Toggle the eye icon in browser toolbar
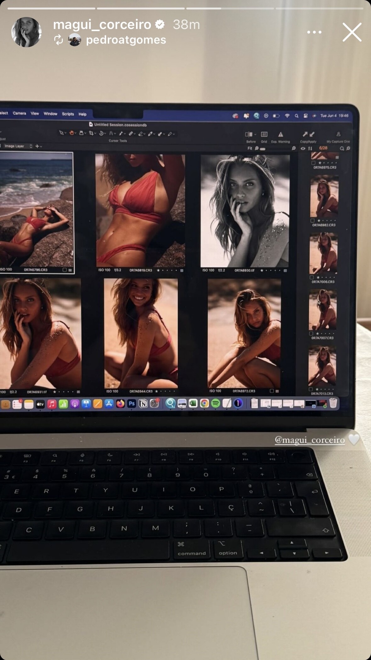 point(303,148)
